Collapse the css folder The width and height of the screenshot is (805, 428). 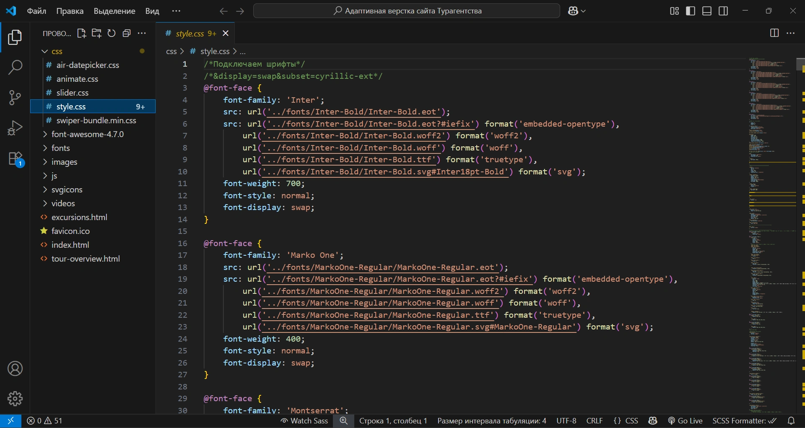[57, 51]
